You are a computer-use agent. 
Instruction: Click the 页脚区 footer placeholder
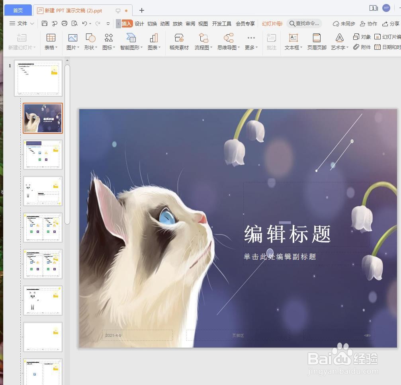click(238, 335)
